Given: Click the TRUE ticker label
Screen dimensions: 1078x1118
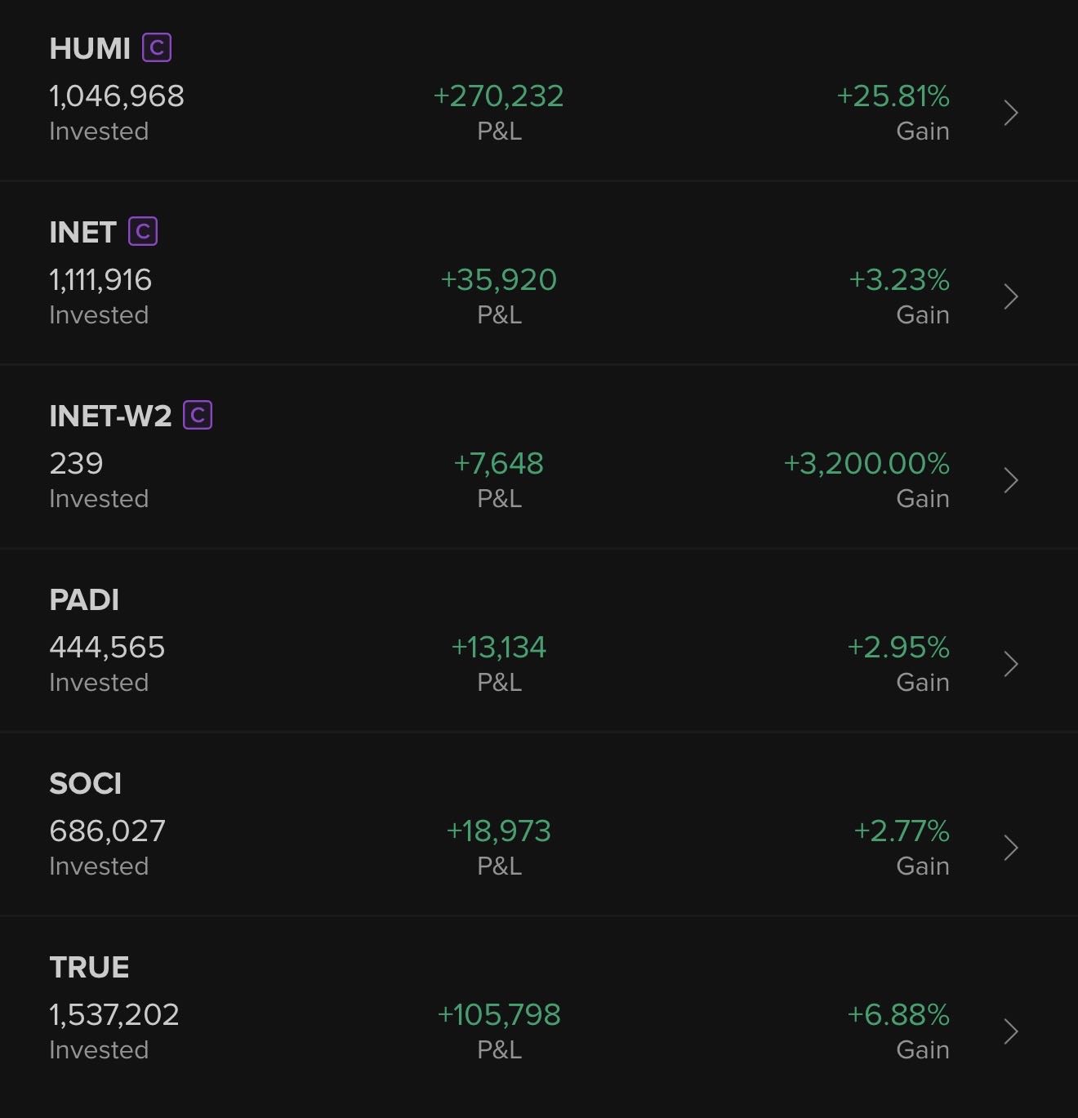Looking at the screenshot, I should 89,968.
